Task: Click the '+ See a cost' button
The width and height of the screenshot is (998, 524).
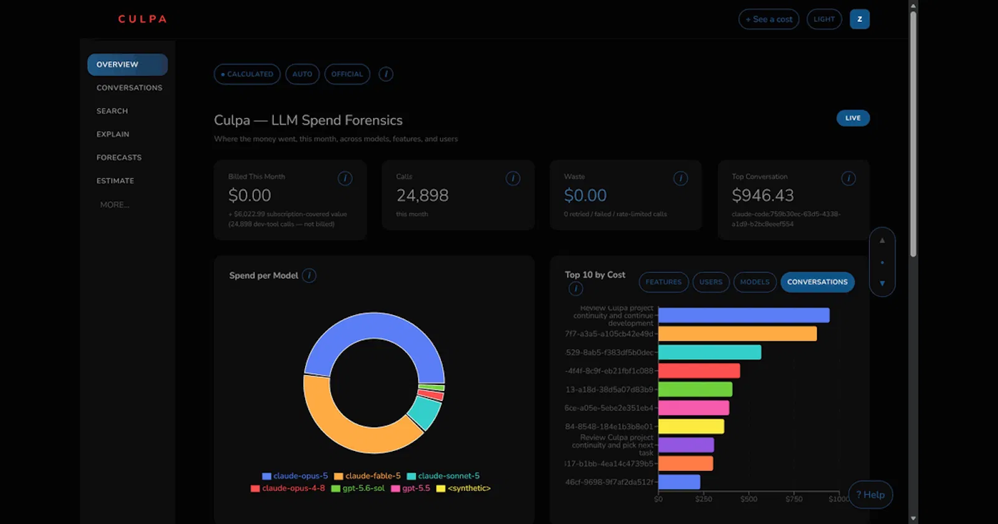Action: click(x=769, y=19)
